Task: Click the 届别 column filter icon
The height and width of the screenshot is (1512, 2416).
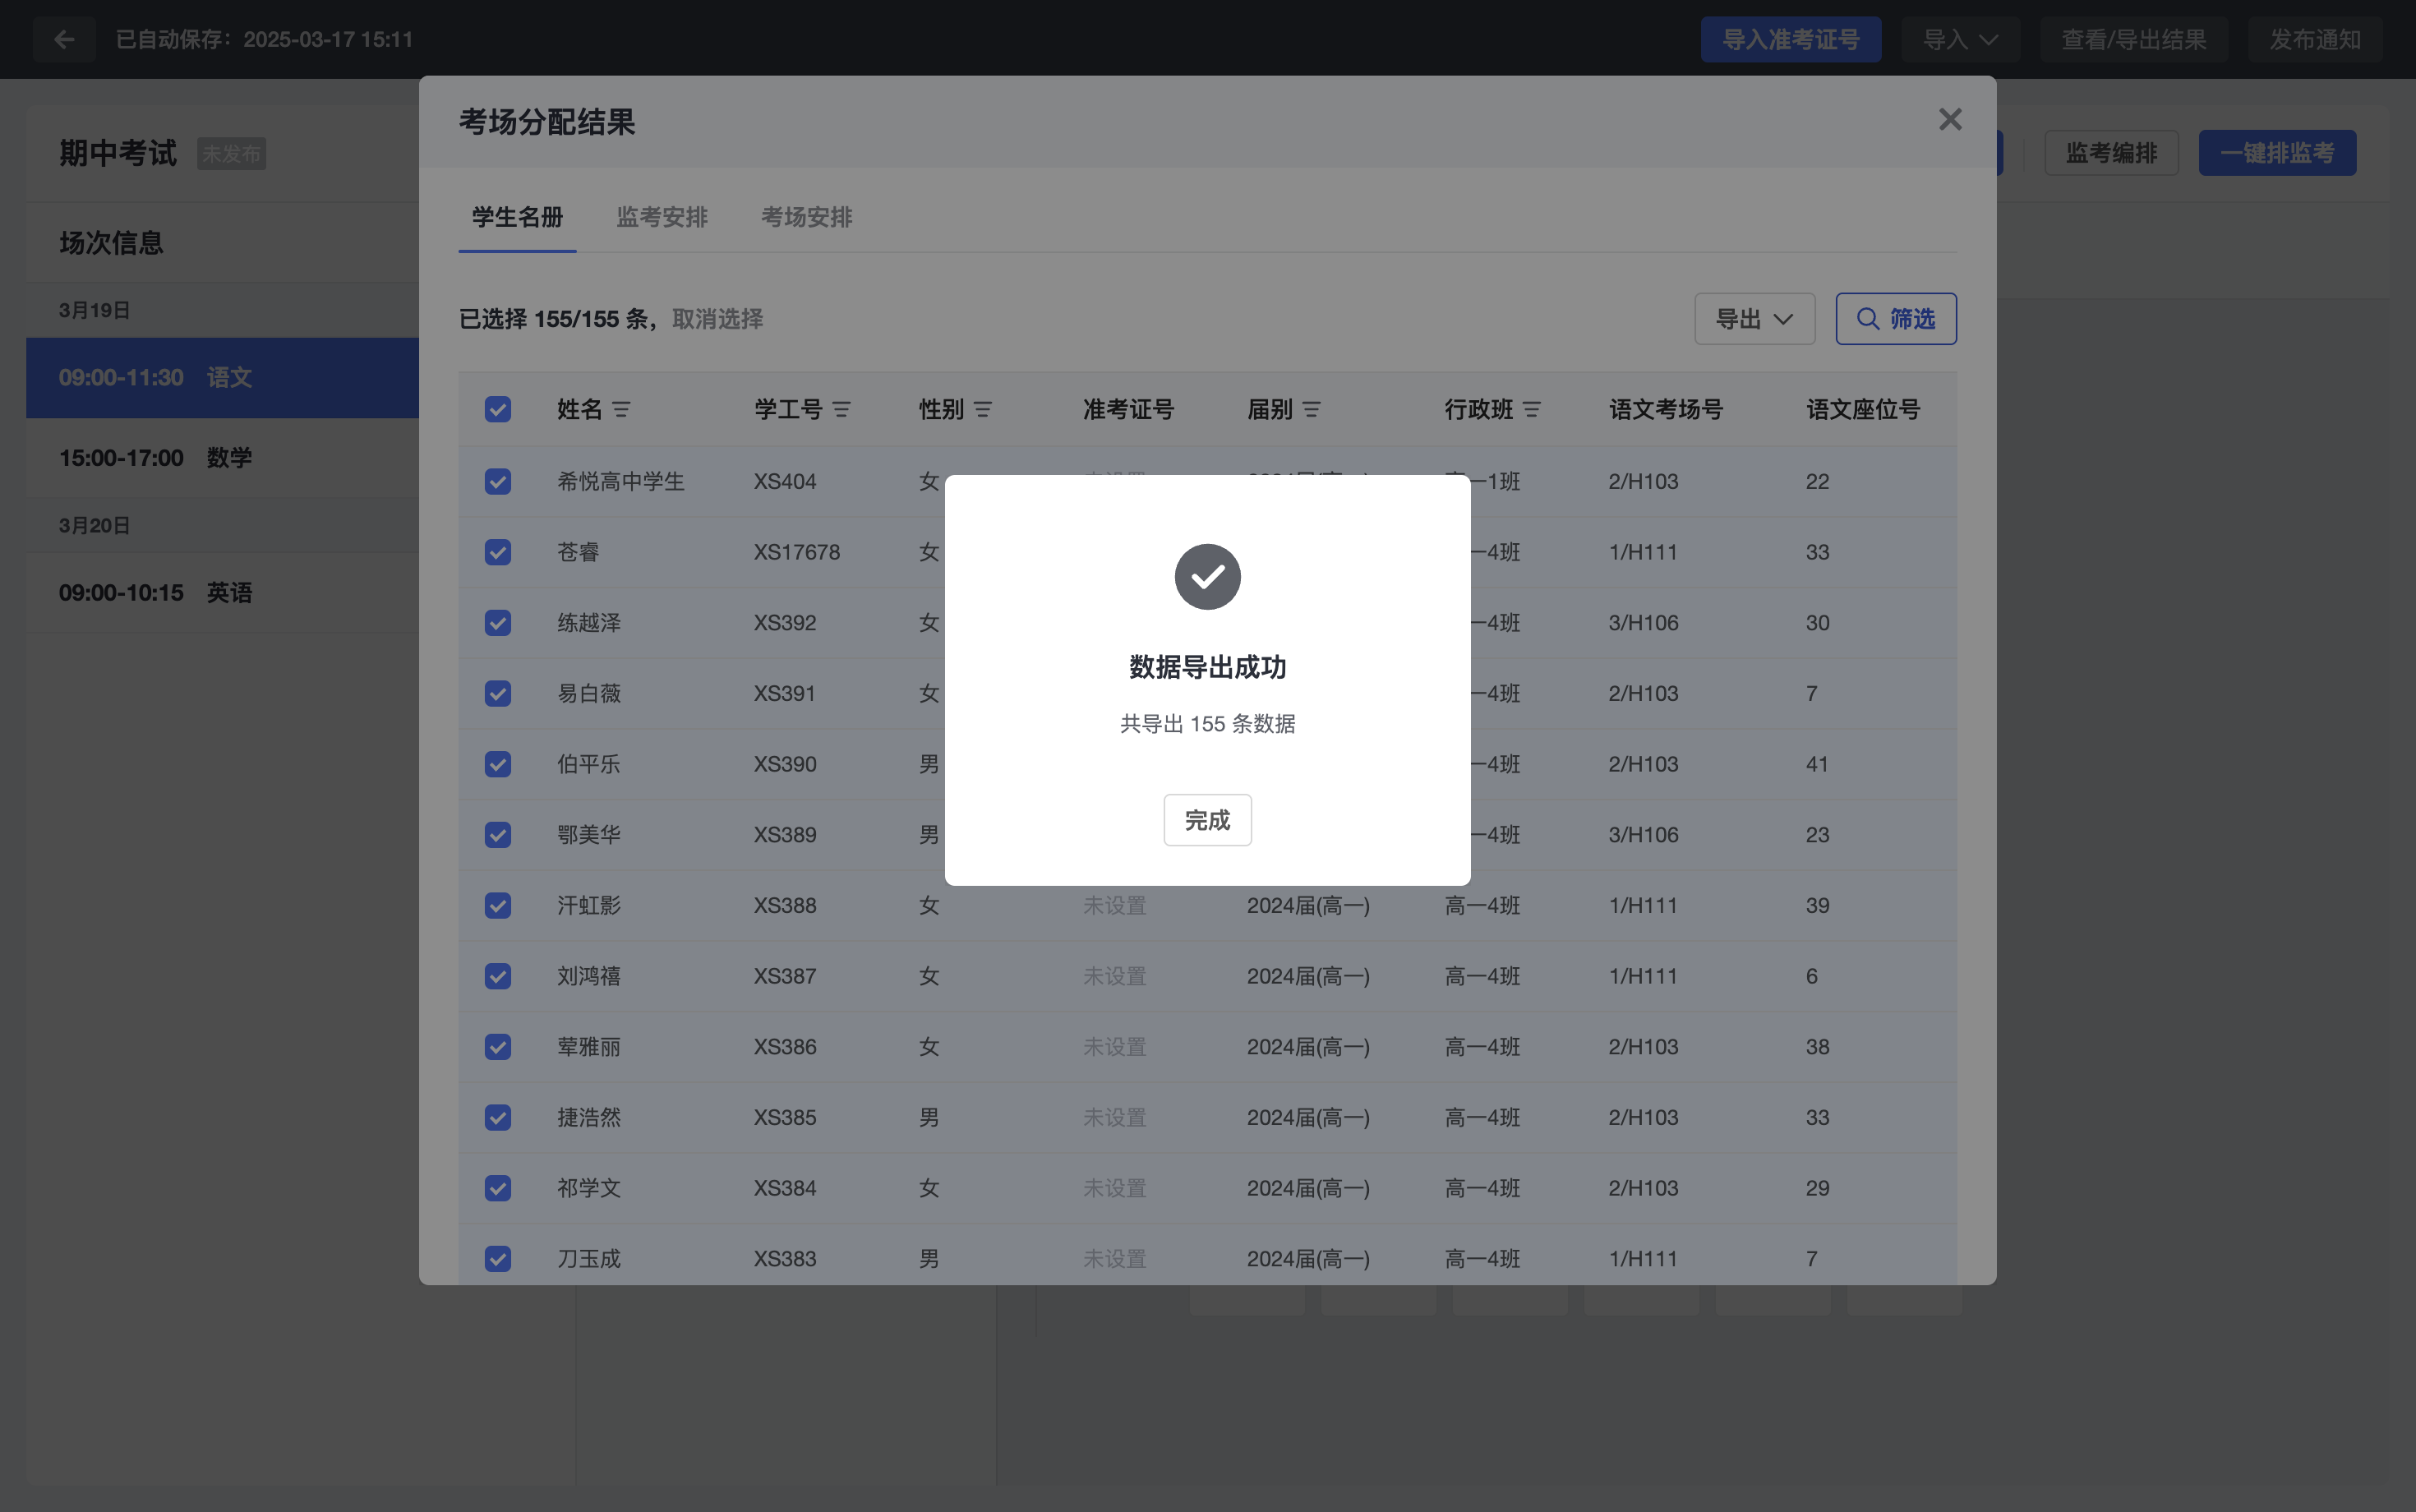Action: click(x=1312, y=409)
